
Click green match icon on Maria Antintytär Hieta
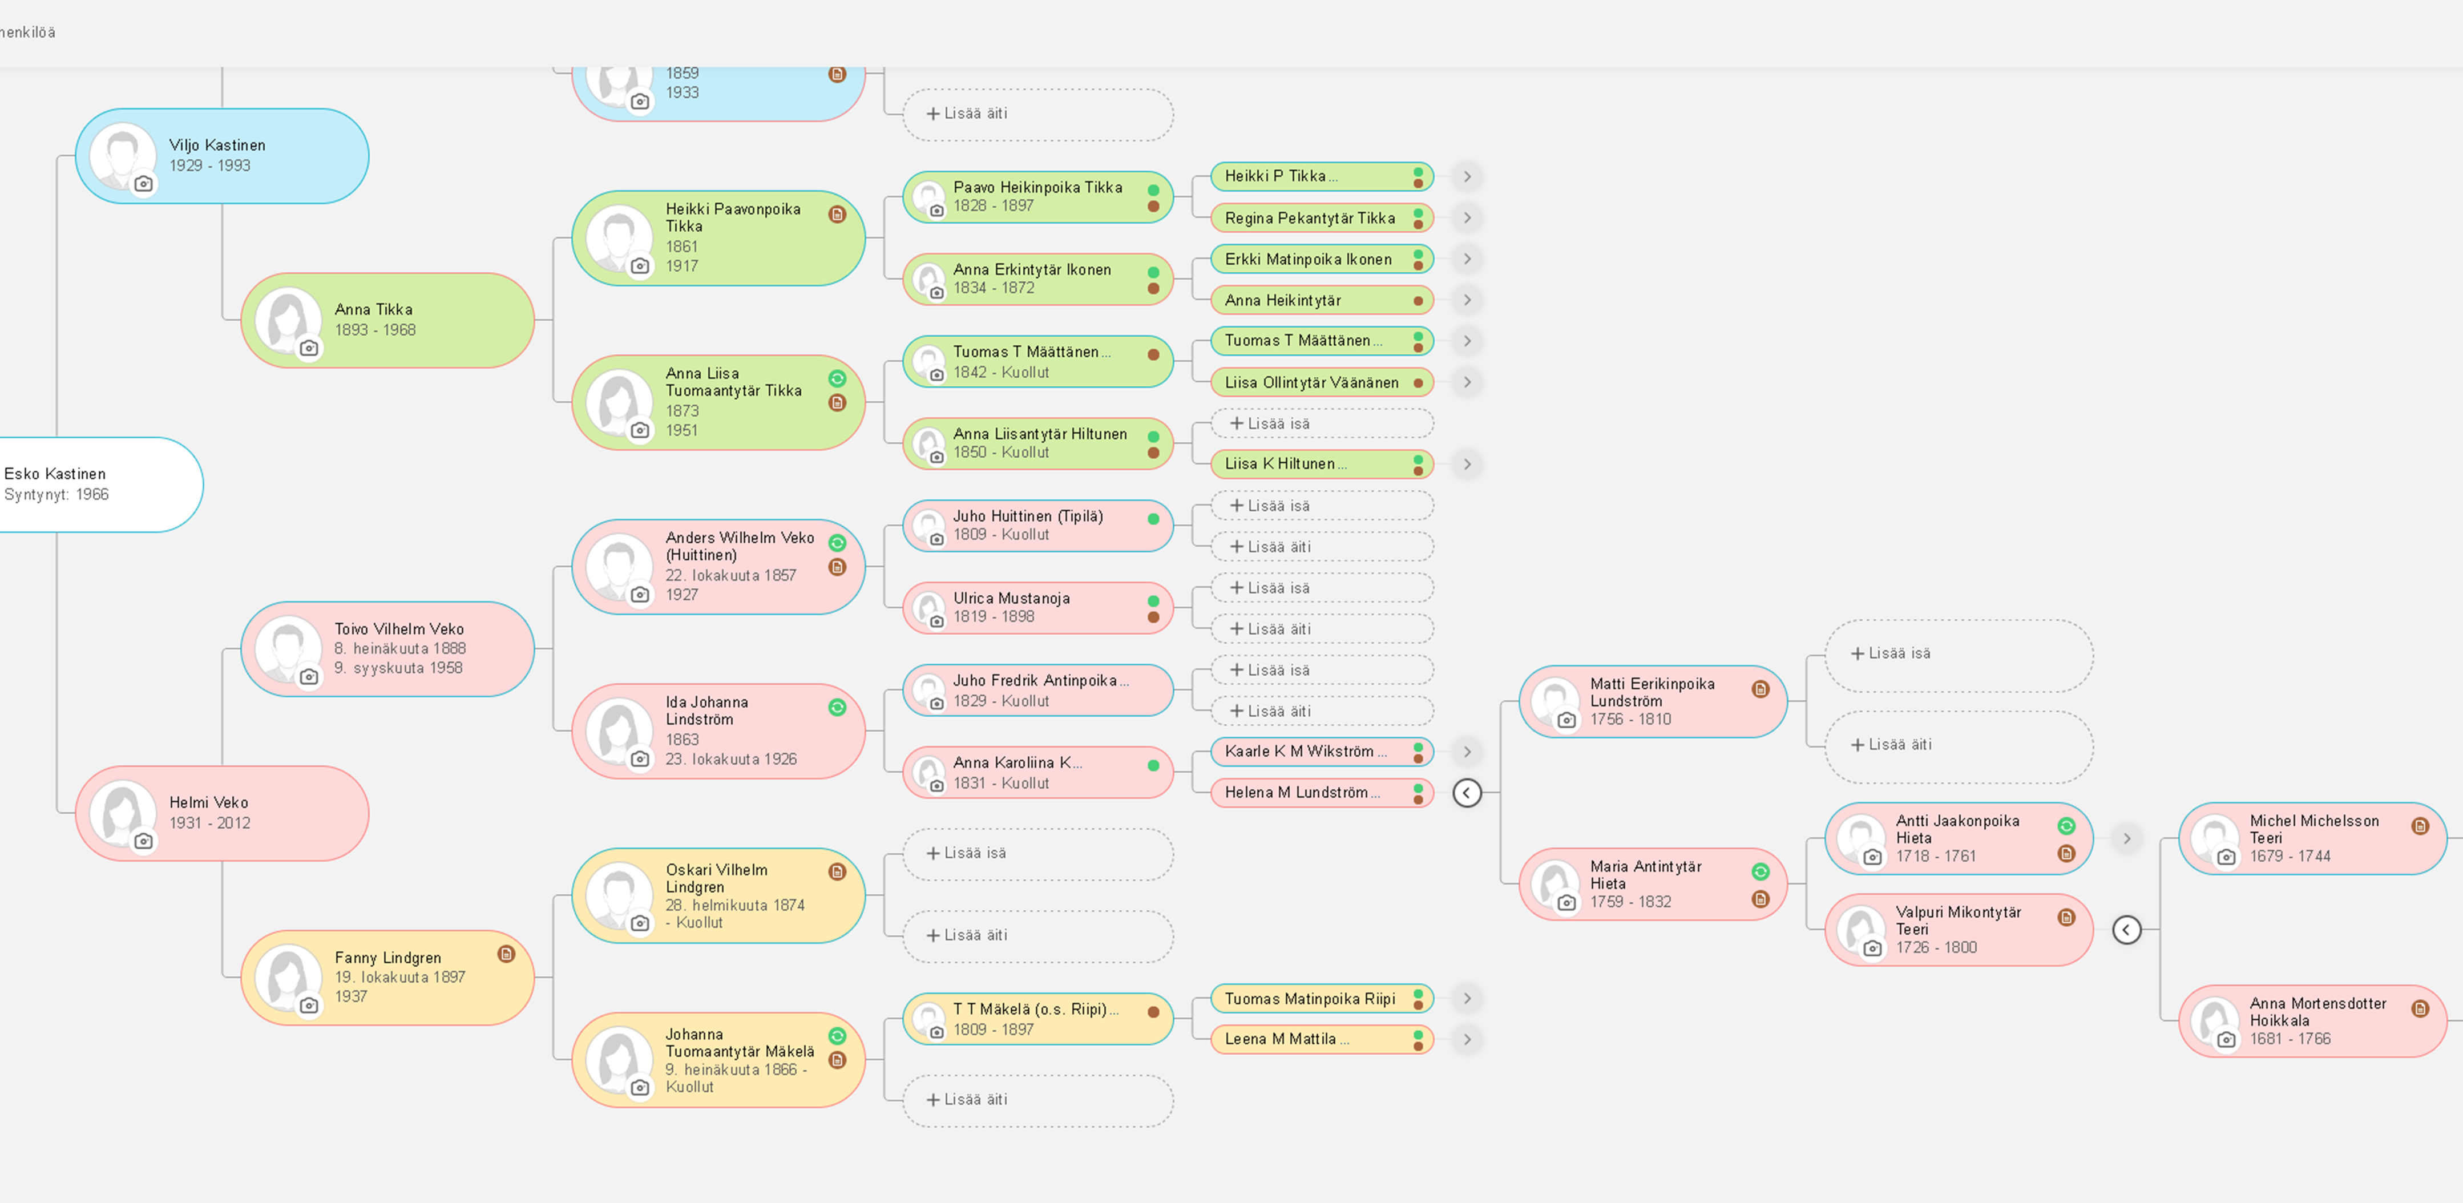pos(1761,871)
